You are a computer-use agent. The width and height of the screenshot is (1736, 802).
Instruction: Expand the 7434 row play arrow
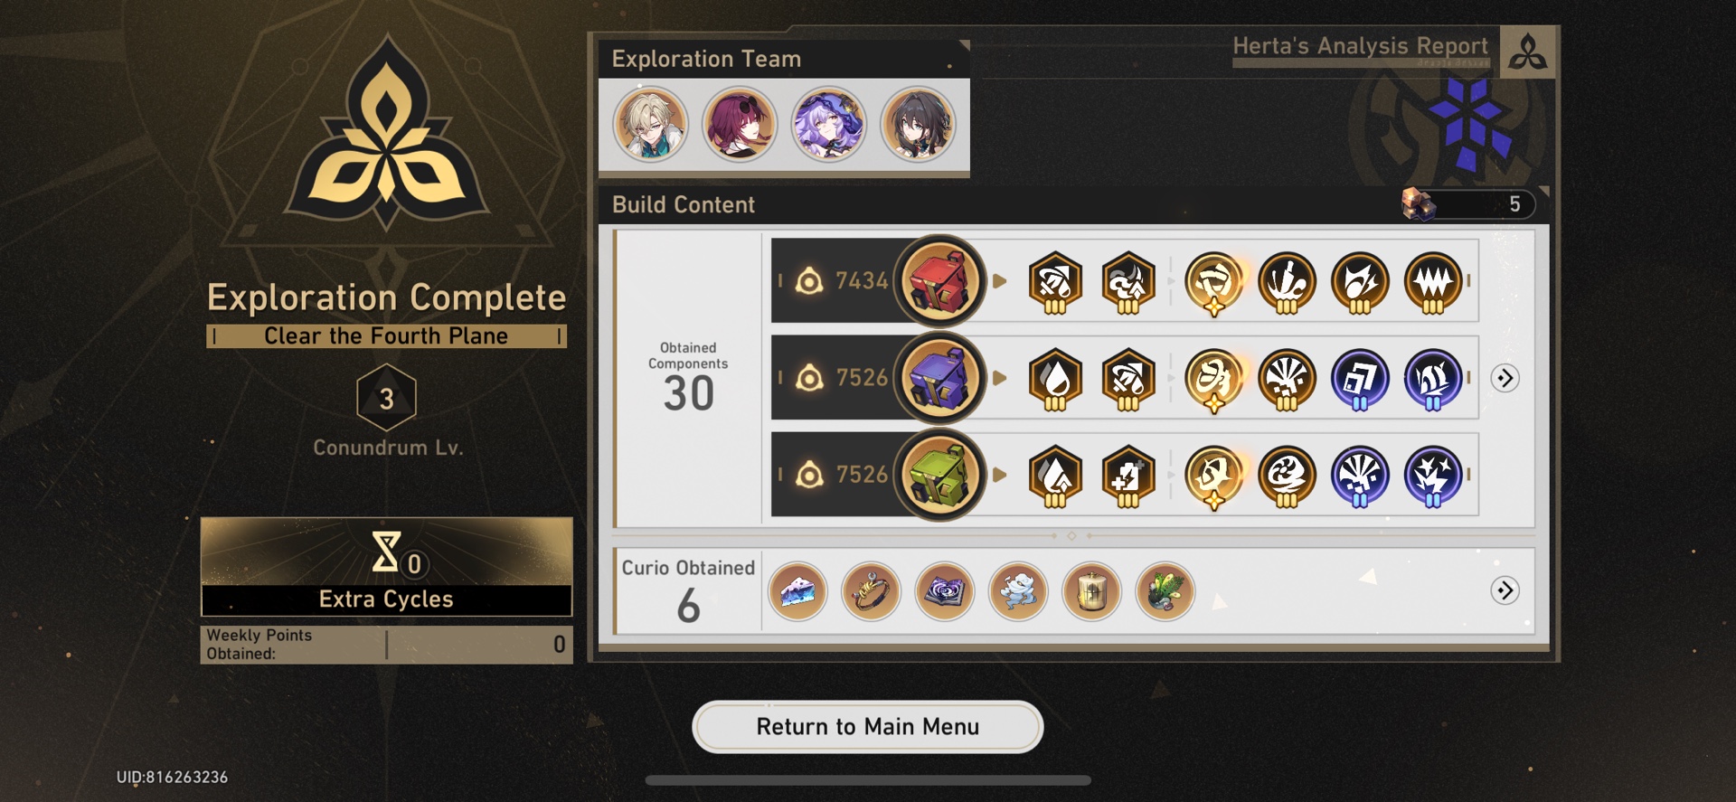click(x=1000, y=281)
